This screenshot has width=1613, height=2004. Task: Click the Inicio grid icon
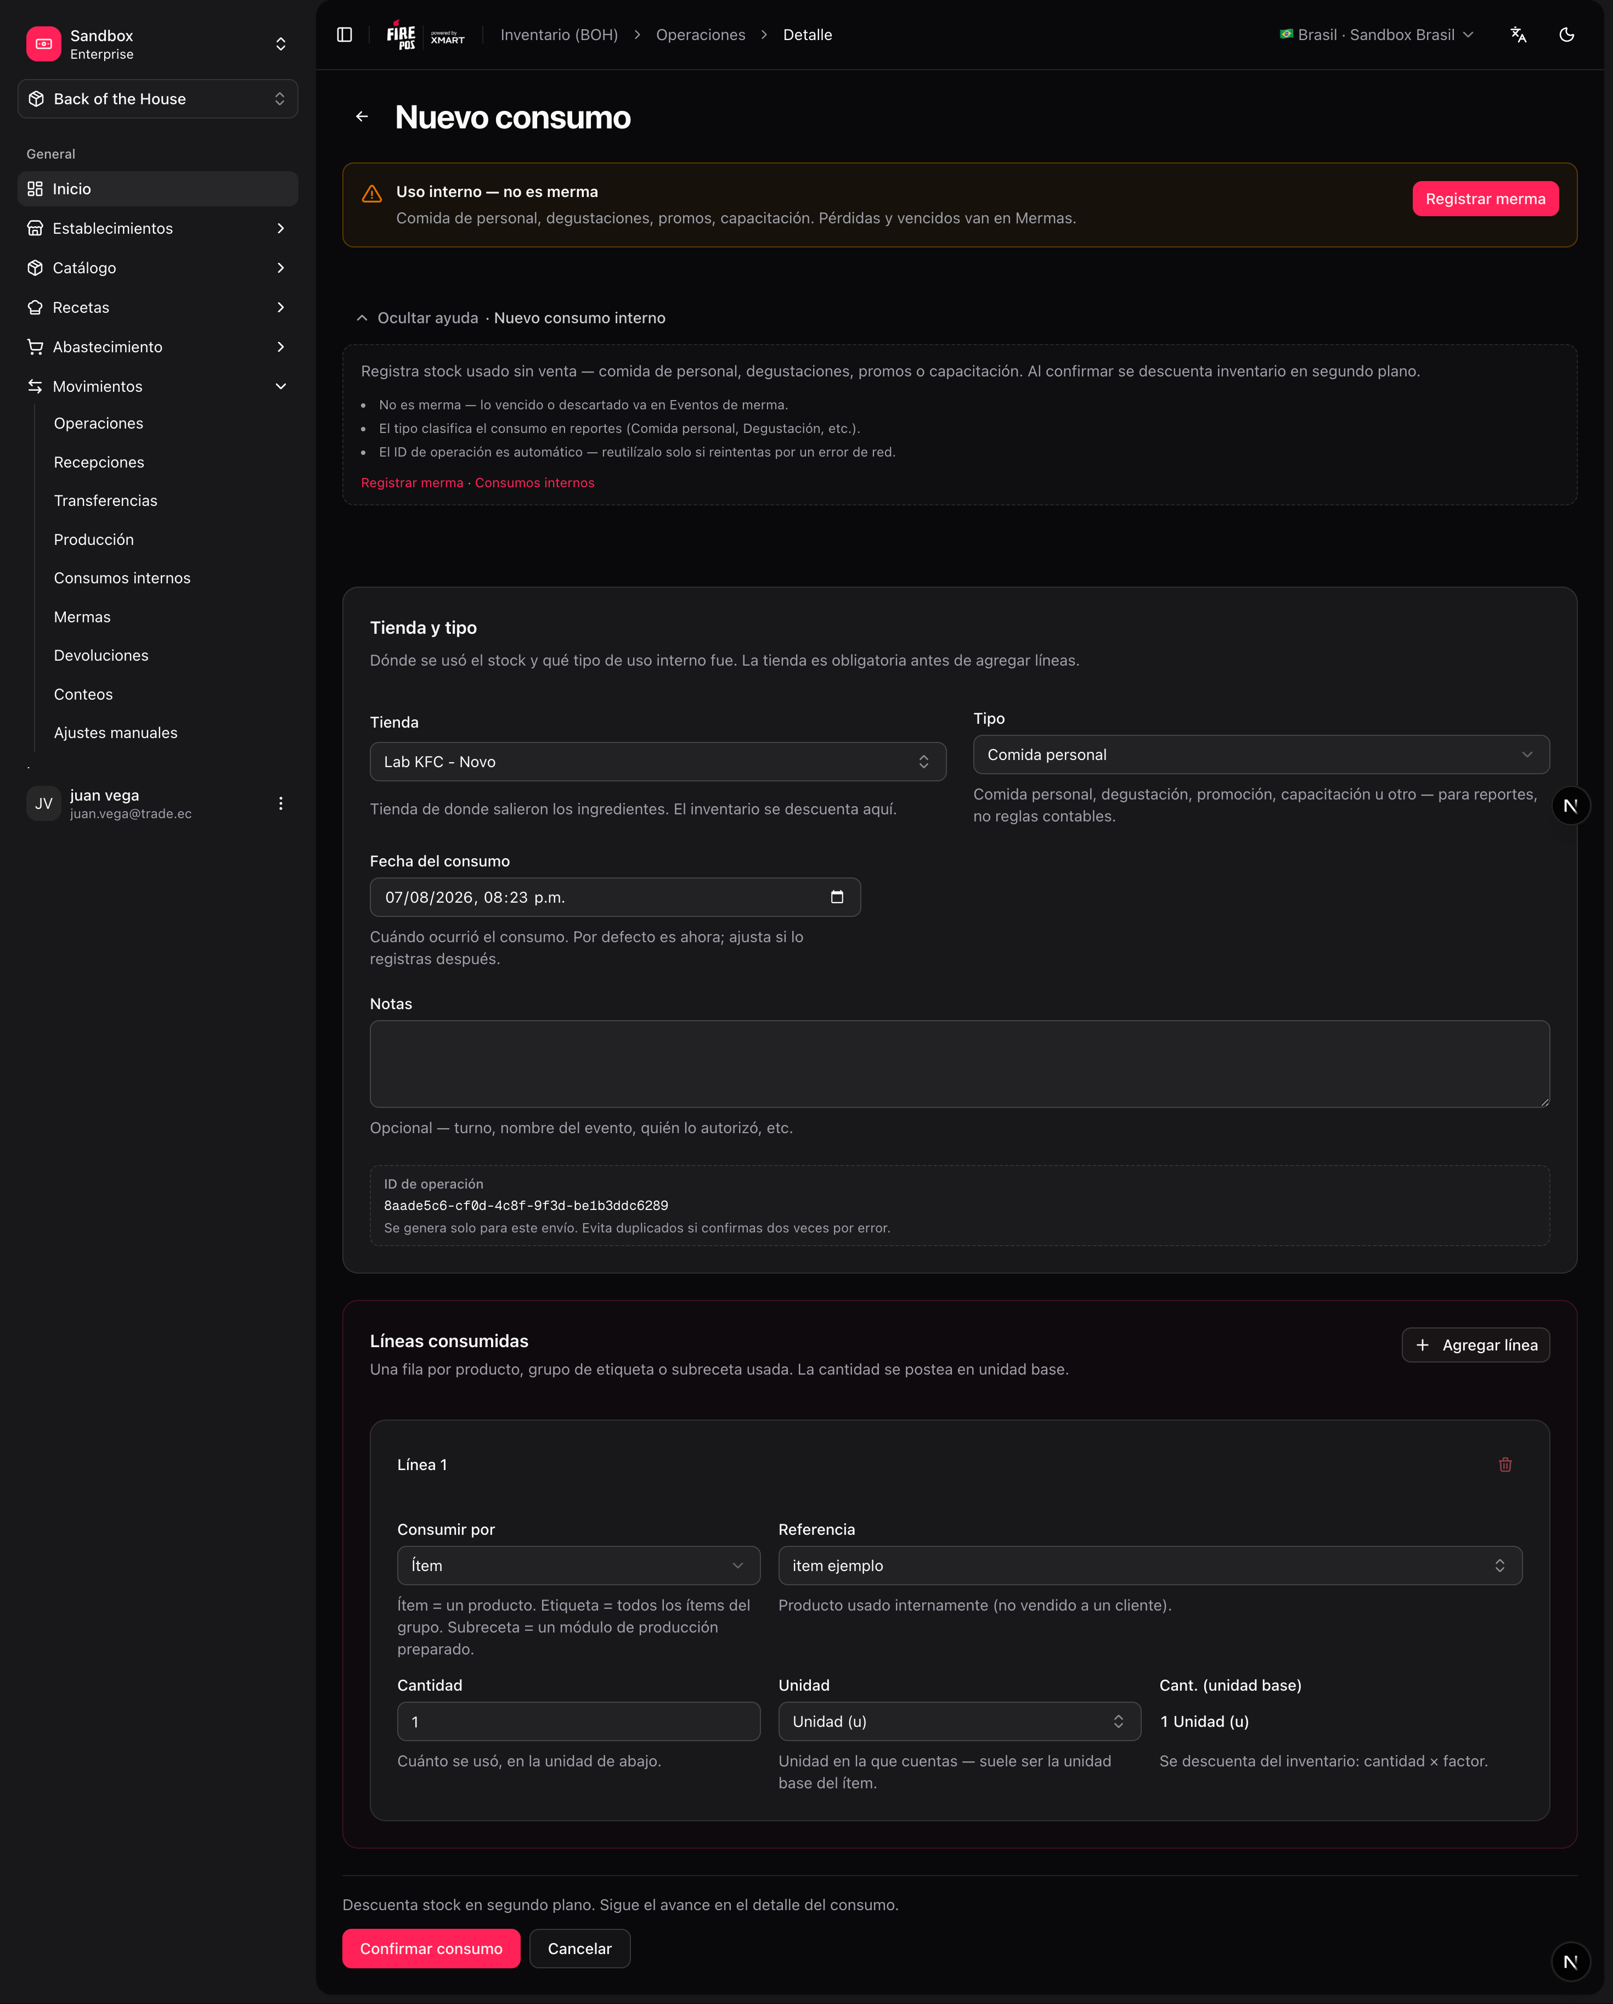[x=35, y=189]
